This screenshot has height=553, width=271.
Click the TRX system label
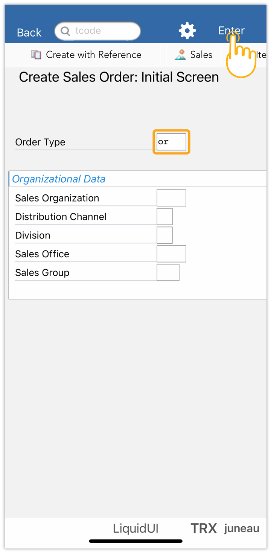tap(204, 529)
